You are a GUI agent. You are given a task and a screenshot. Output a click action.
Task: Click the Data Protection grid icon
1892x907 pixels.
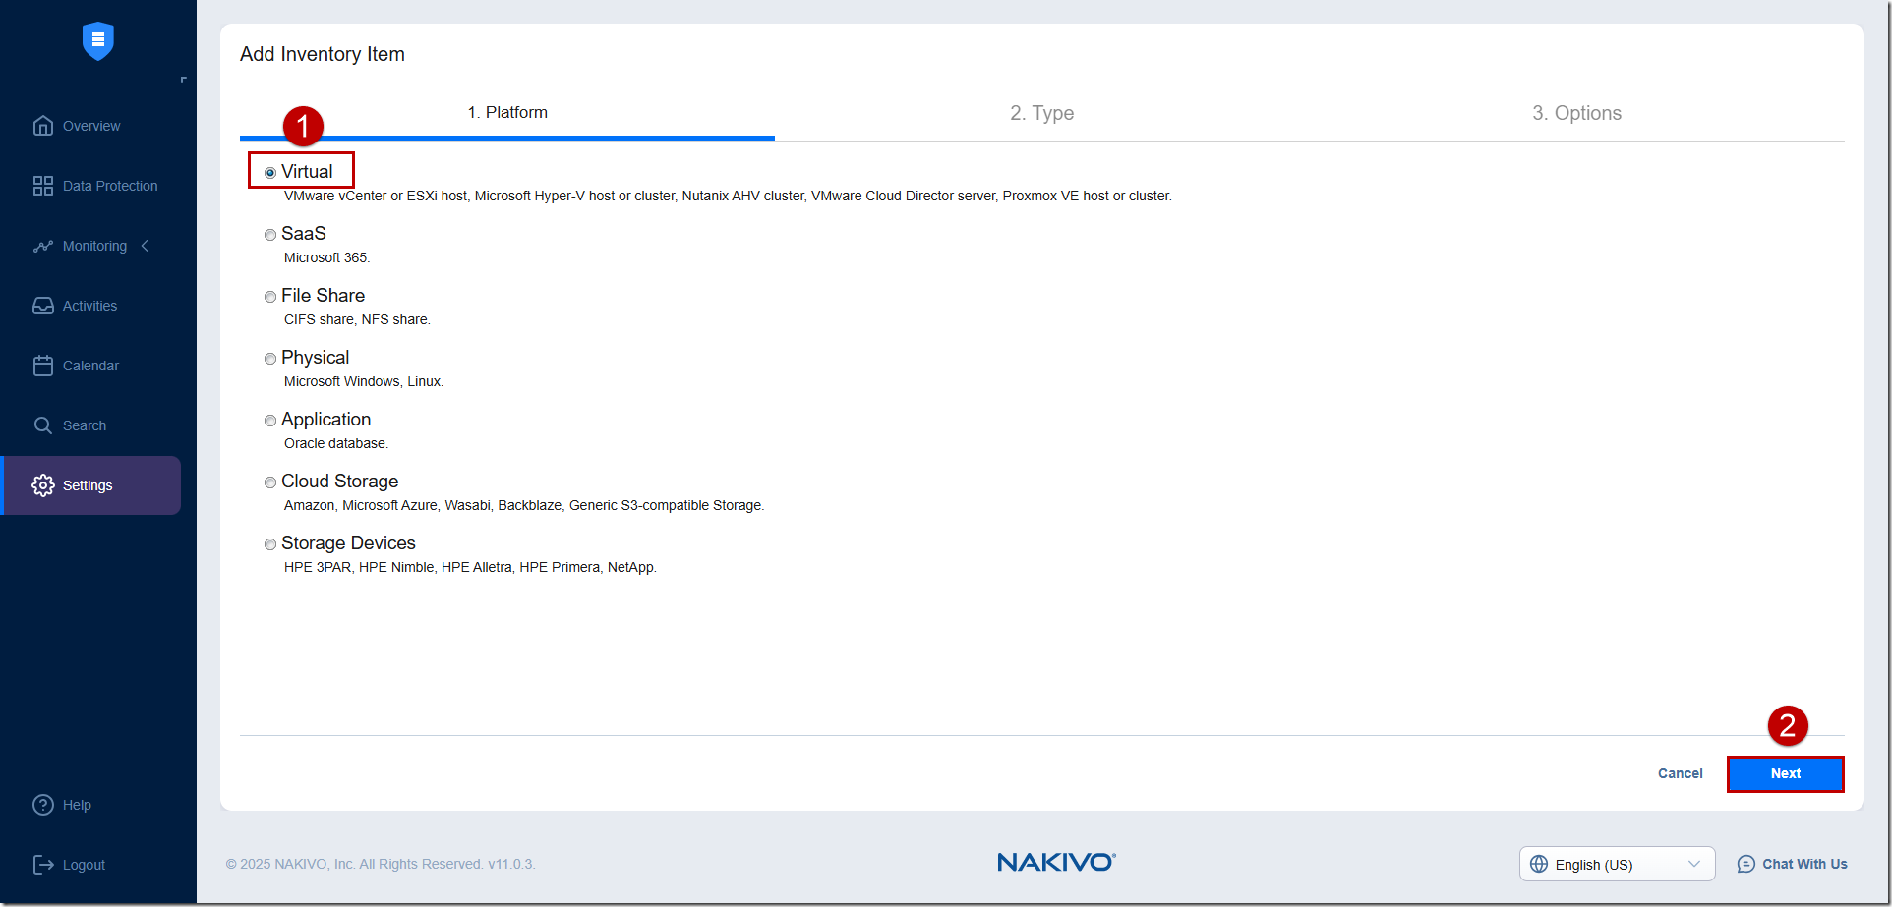click(x=43, y=186)
